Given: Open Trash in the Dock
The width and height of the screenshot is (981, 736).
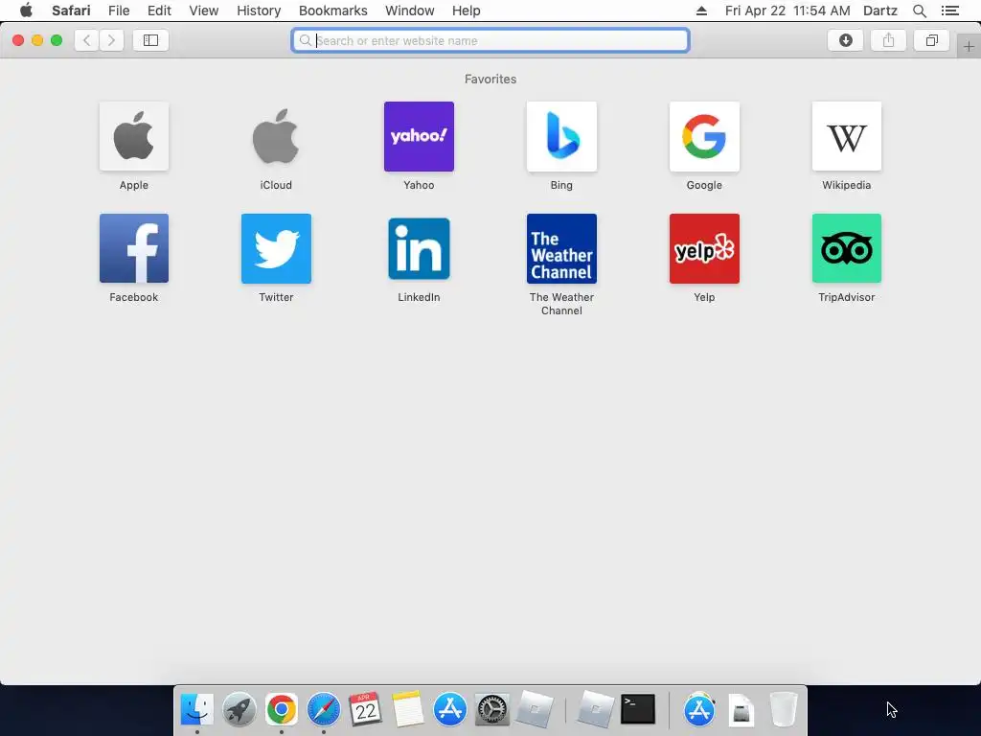Looking at the screenshot, I should pos(784,710).
